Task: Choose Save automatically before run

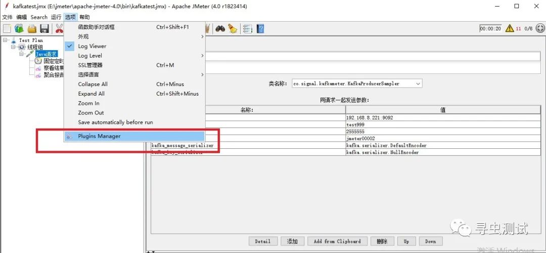Action: (x=134, y=122)
